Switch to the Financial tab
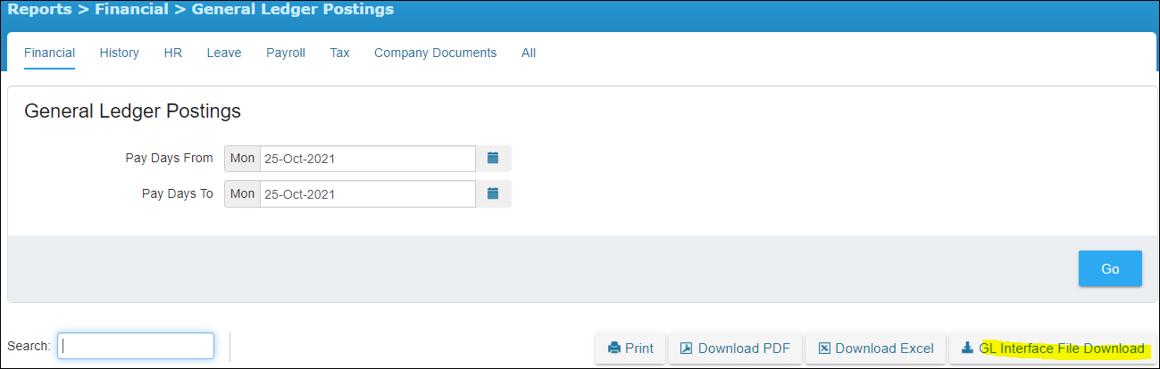 49,53
